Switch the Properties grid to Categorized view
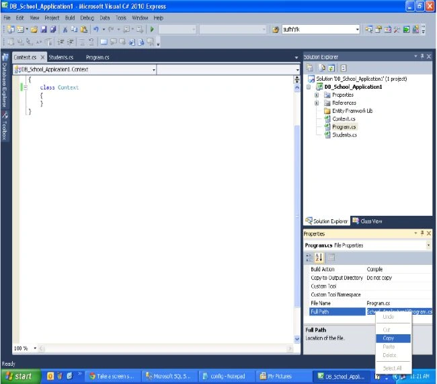 click(309, 258)
